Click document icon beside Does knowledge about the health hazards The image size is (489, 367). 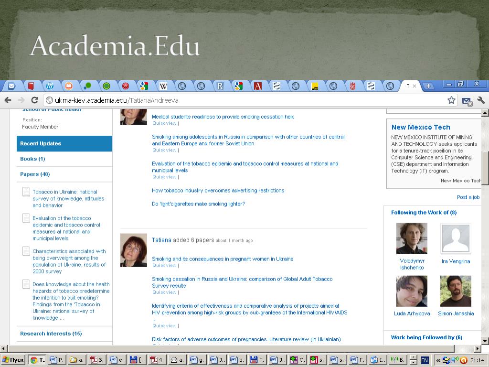(x=26, y=284)
